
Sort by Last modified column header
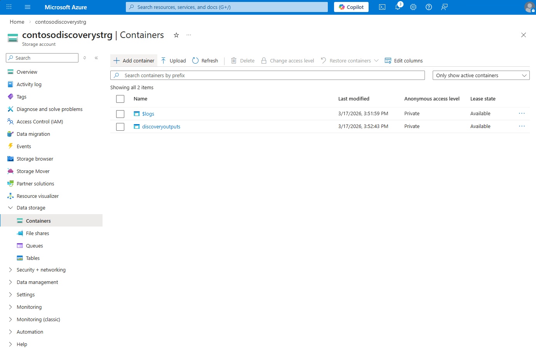click(354, 99)
